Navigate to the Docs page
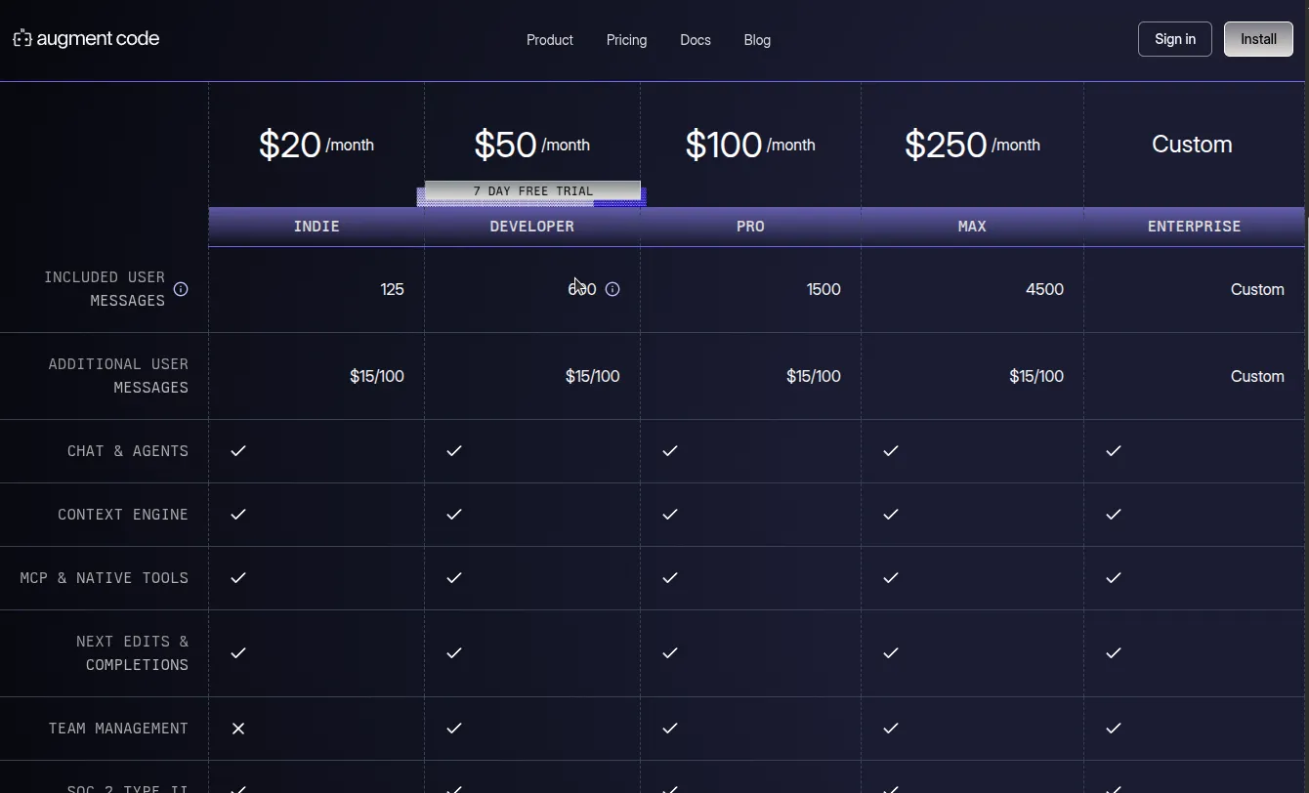The height and width of the screenshot is (793, 1309). coord(696,40)
